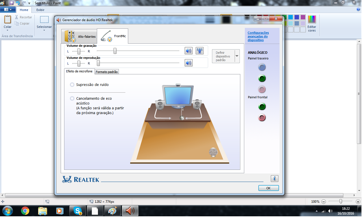Click the Paint vertical scrollbar up arrow

pyautogui.click(x=359, y=42)
